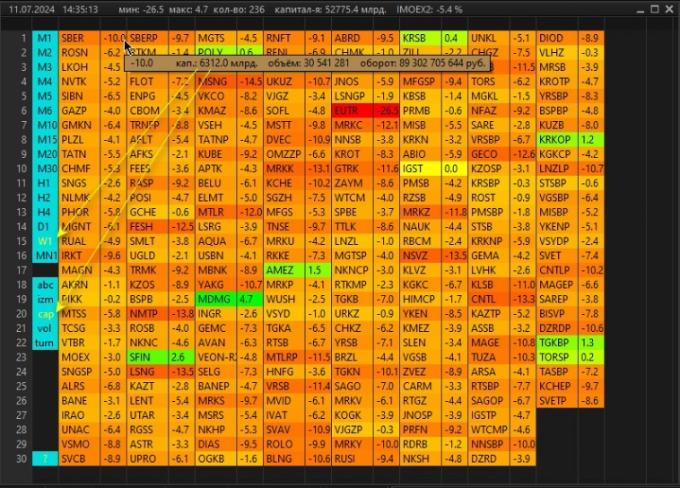Image resolution: width=680 pixels, height=488 pixels.
Task: Click the TORSP ticker cell
Action: (557, 357)
